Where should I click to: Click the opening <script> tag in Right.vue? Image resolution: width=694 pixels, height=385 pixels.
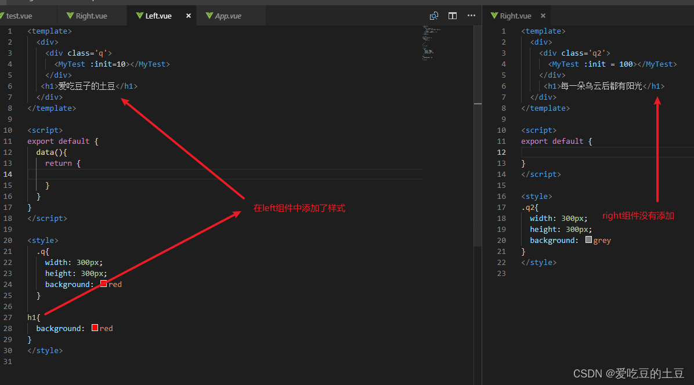pos(539,130)
